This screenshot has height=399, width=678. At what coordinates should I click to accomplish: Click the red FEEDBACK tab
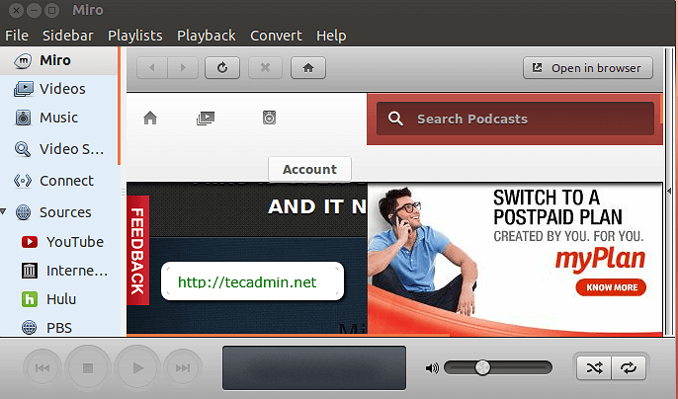pos(138,250)
